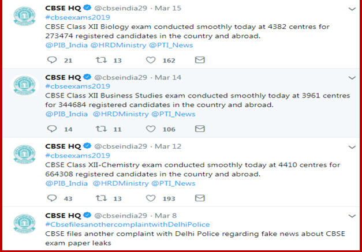This screenshot has height=252, width=362.
Task: Open more options chevron on Mar 15 tweet
Action: coord(352,9)
